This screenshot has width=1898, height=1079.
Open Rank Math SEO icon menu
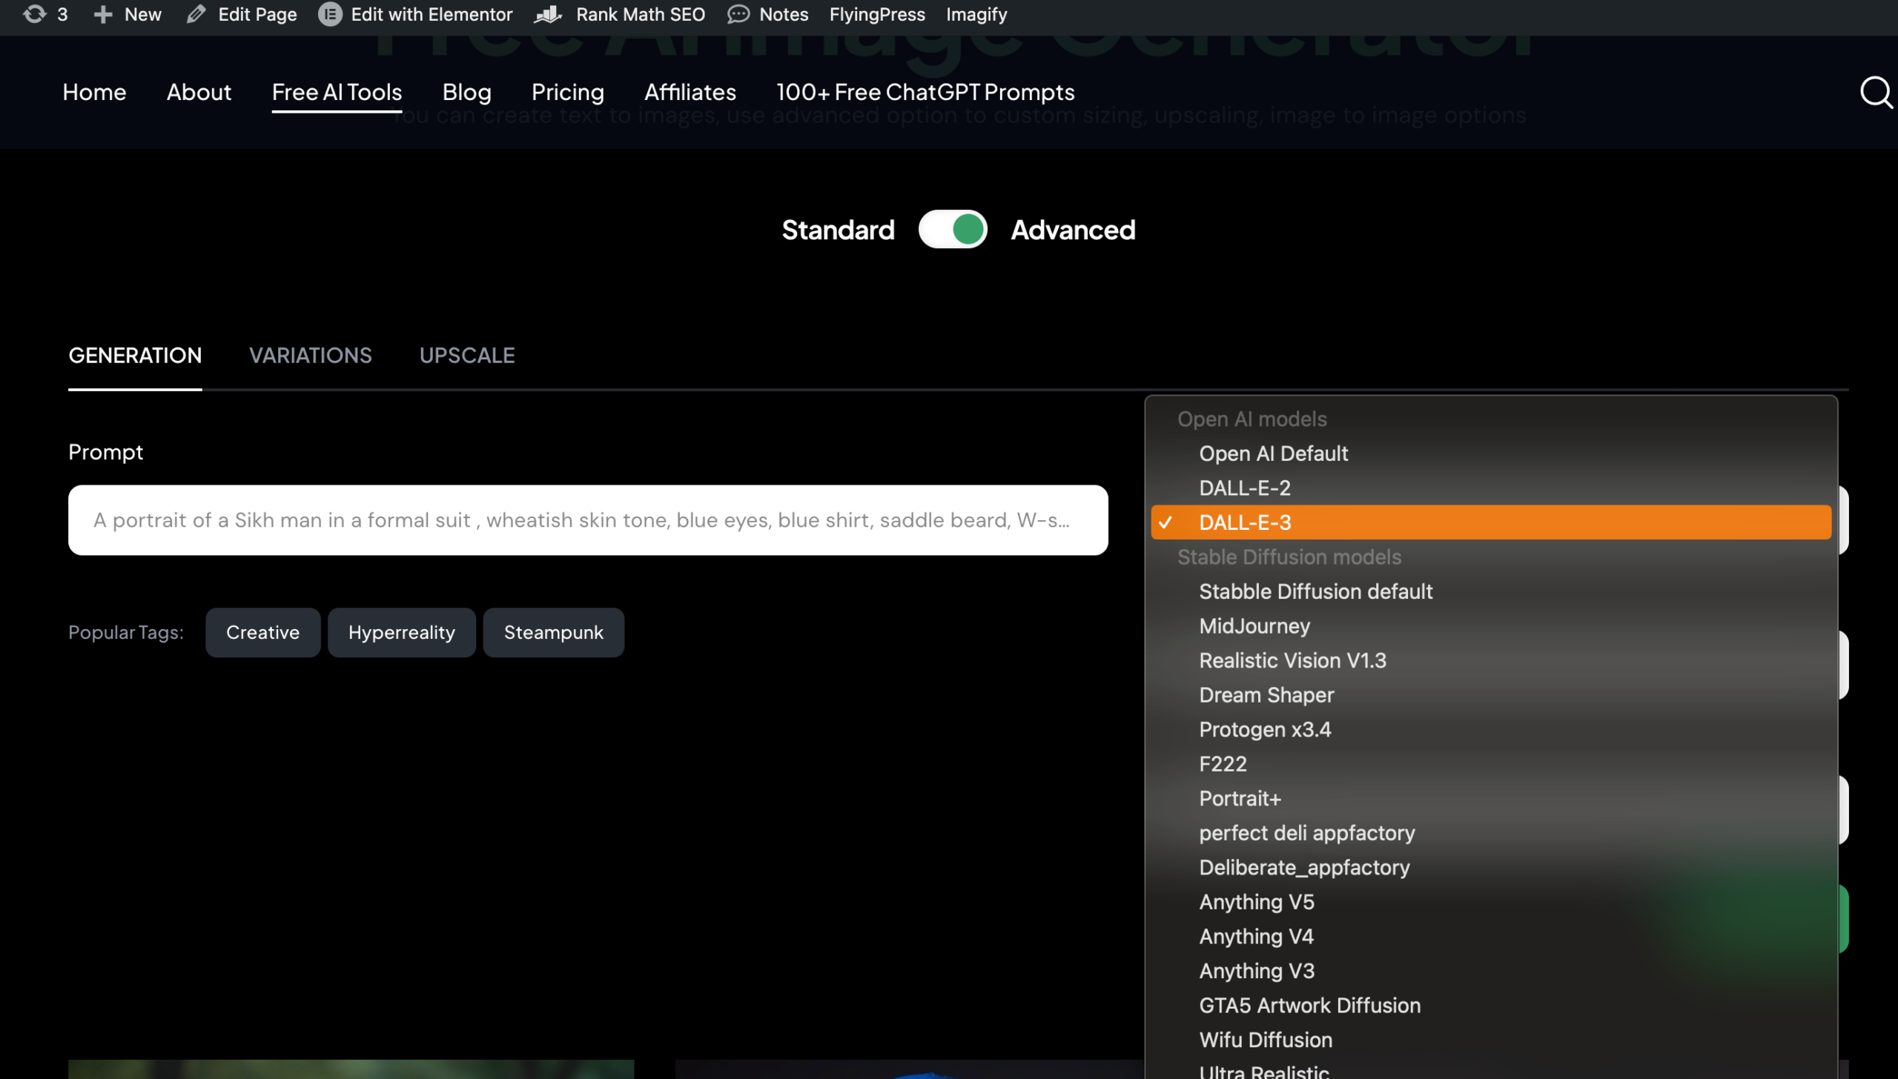pyautogui.click(x=549, y=14)
